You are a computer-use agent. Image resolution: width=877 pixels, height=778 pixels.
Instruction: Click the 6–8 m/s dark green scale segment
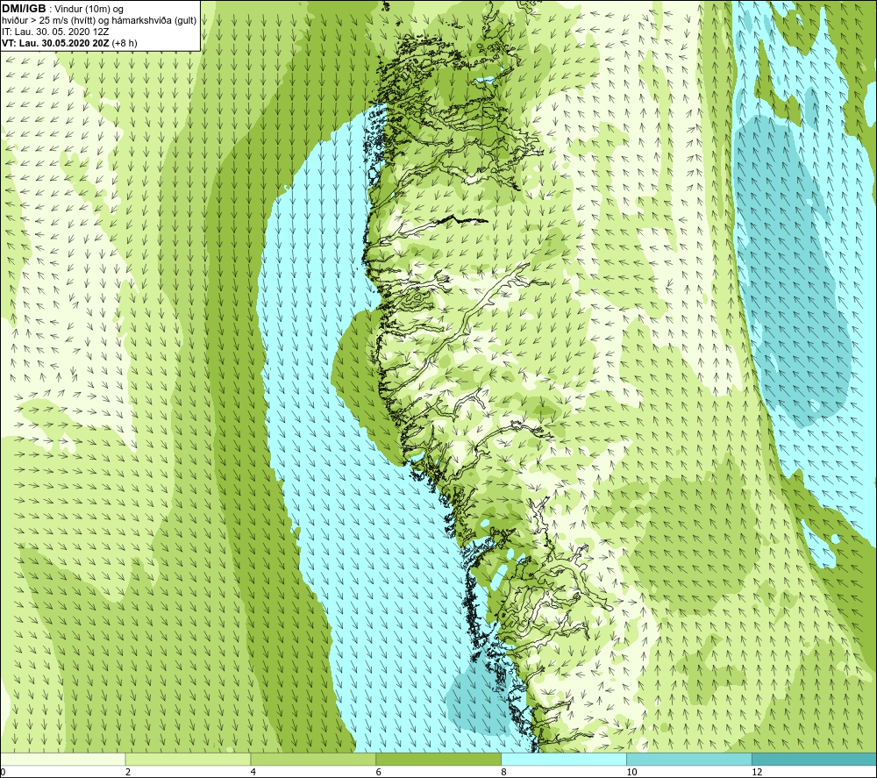pyautogui.click(x=438, y=759)
